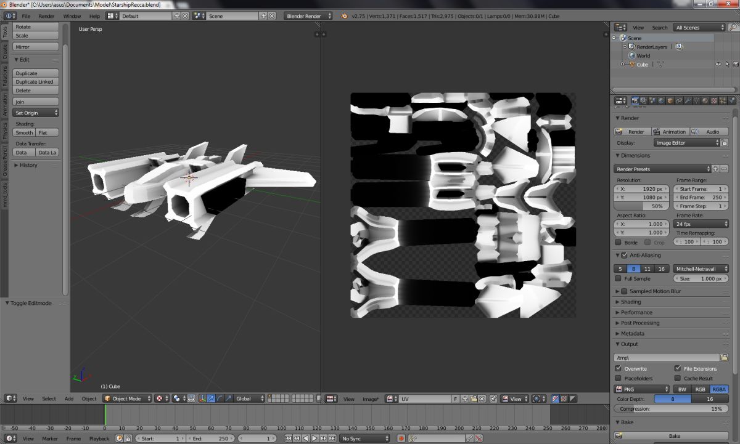740x444 pixels.
Task: Open the Texture properties tab (checker icon)
Action: pyautogui.click(x=714, y=100)
